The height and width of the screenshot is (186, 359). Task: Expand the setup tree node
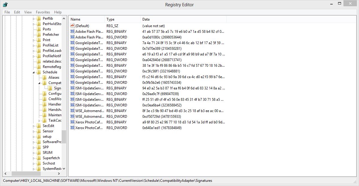point(34,137)
